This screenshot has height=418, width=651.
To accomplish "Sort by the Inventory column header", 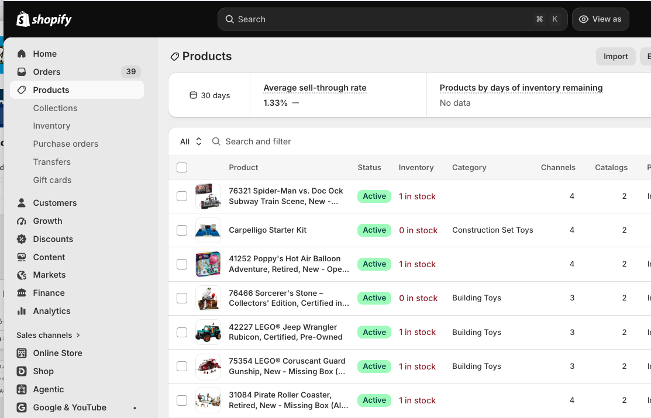I will (416, 167).
